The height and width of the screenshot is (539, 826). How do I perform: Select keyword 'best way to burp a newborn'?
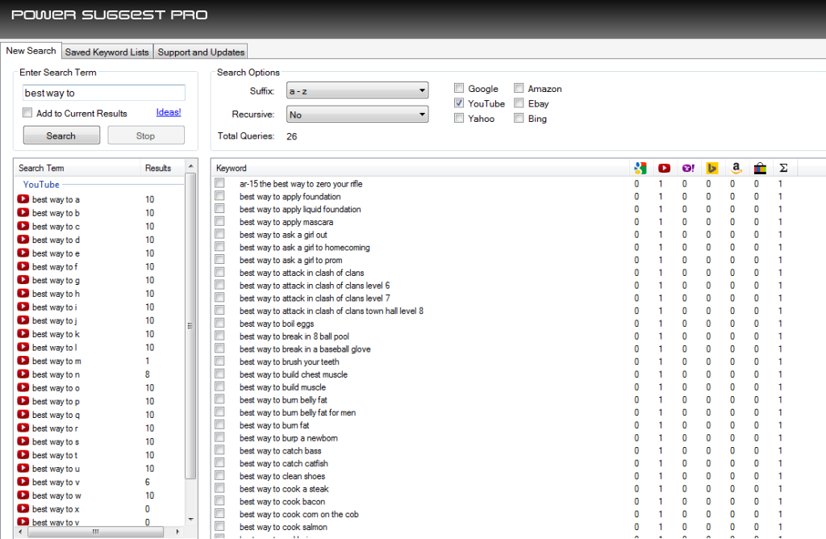tap(288, 438)
